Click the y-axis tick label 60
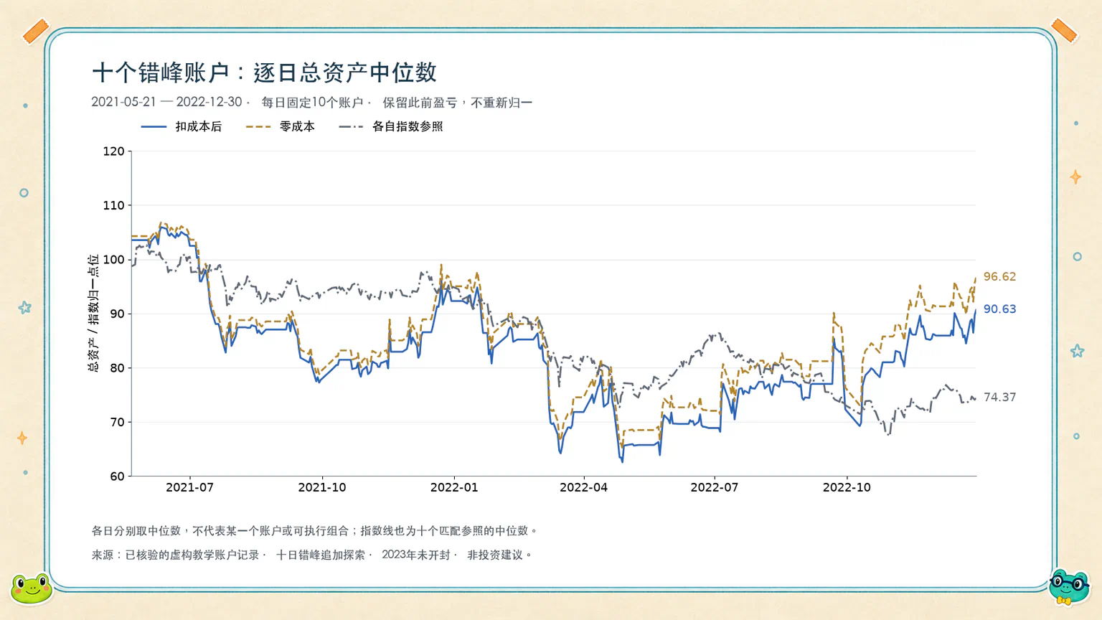The width and height of the screenshot is (1102, 620). (x=117, y=476)
